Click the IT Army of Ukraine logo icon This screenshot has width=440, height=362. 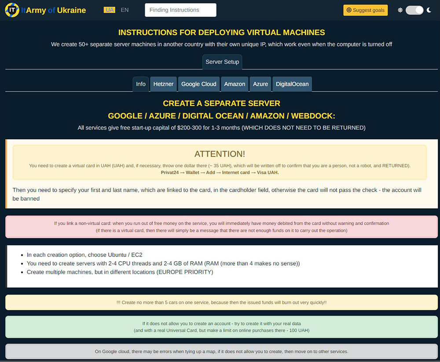(x=12, y=10)
